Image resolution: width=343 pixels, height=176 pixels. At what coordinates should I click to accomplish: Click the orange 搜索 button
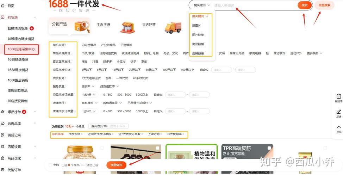tap(305, 5)
